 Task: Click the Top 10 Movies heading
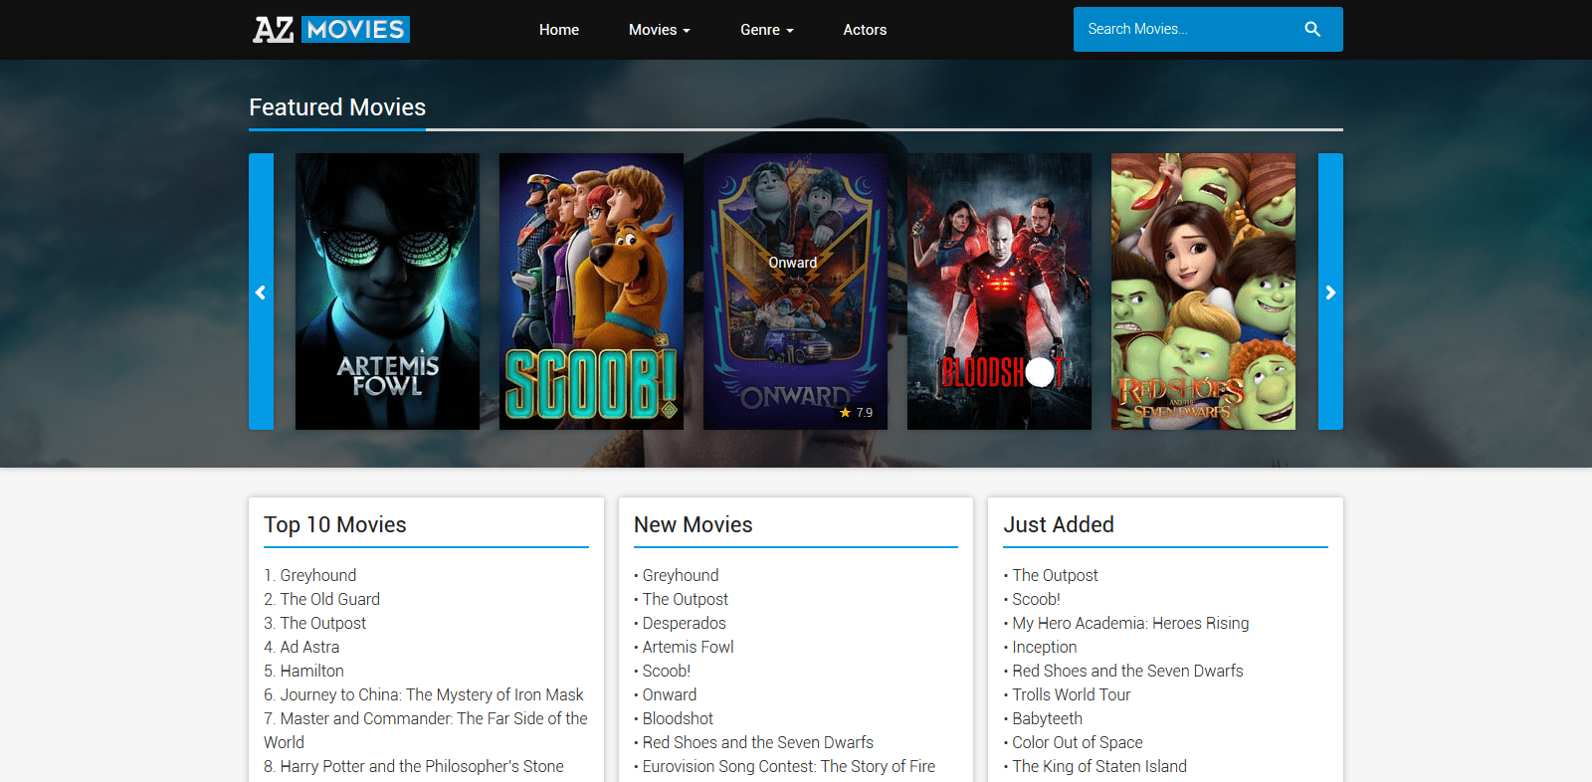[335, 524]
